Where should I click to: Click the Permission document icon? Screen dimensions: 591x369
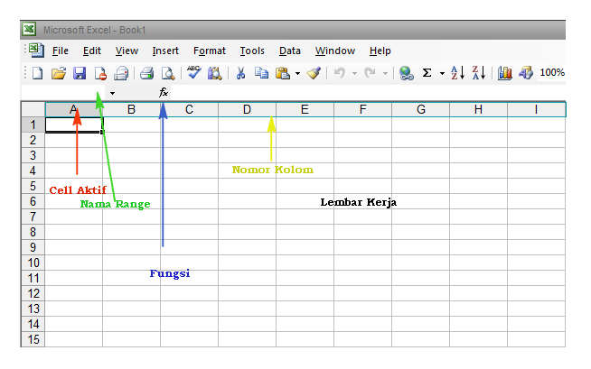pyautogui.click(x=100, y=73)
